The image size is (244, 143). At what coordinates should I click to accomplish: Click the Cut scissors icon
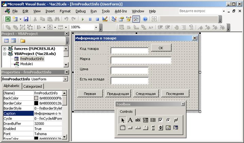(35, 19)
